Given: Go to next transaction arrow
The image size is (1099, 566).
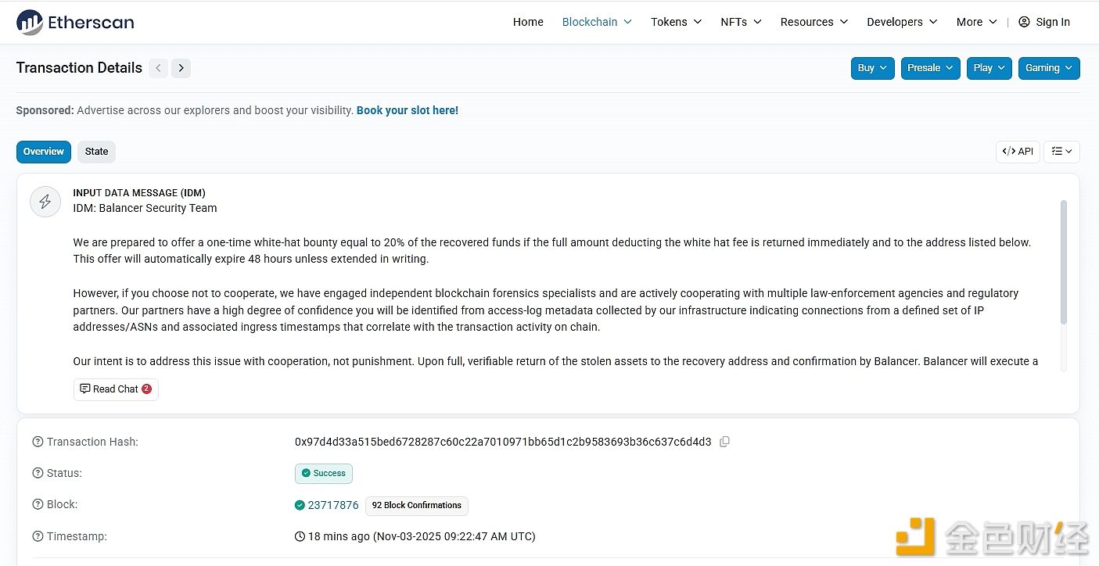Looking at the screenshot, I should [x=181, y=68].
